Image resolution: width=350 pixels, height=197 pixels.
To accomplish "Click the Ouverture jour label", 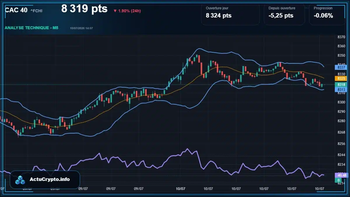I will [217, 8].
